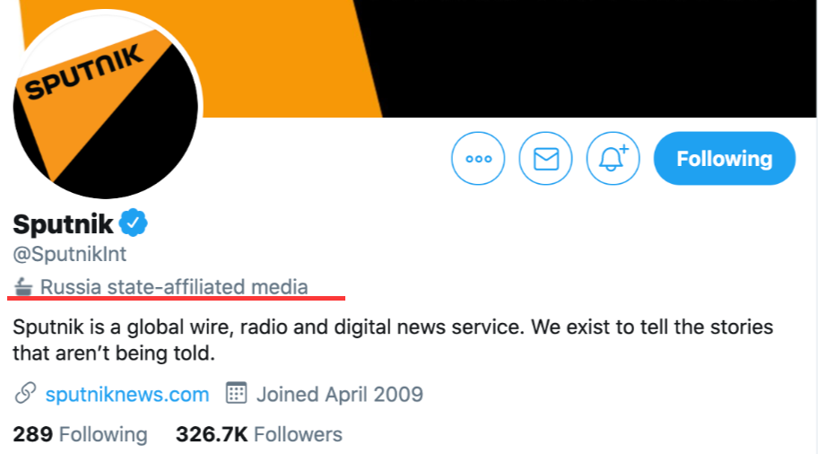View the 326.7K Followers list
The height and width of the screenshot is (454, 818).
258,434
